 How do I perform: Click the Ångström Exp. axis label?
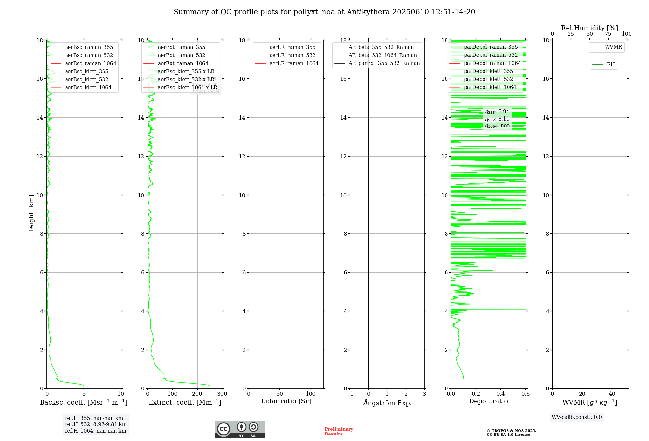pyautogui.click(x=387, y=403)
